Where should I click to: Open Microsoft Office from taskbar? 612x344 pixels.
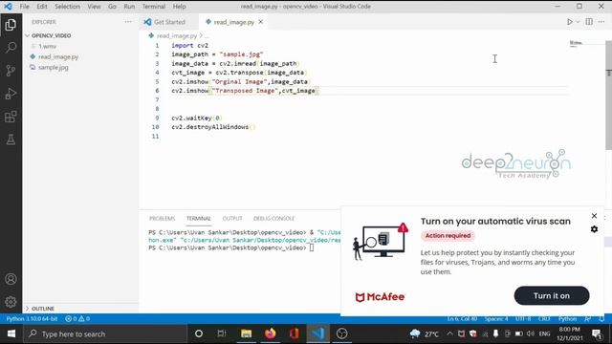[294, 333]
